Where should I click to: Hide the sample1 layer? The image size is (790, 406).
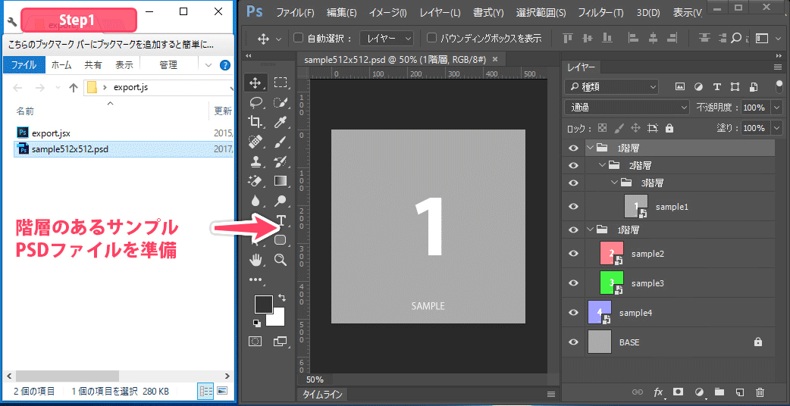point(573,206)
